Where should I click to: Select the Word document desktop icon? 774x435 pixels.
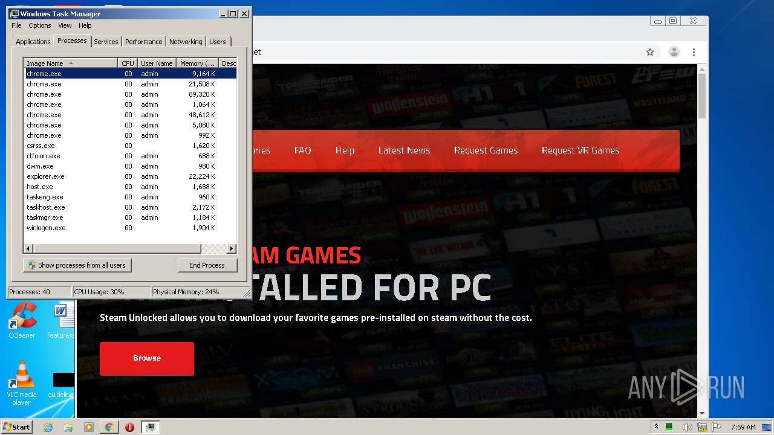pos(61,320)
